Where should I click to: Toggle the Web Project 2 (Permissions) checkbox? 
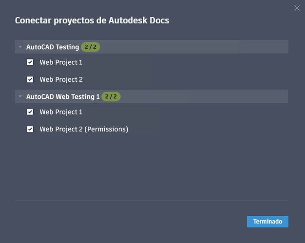click(x=30, y=129)
